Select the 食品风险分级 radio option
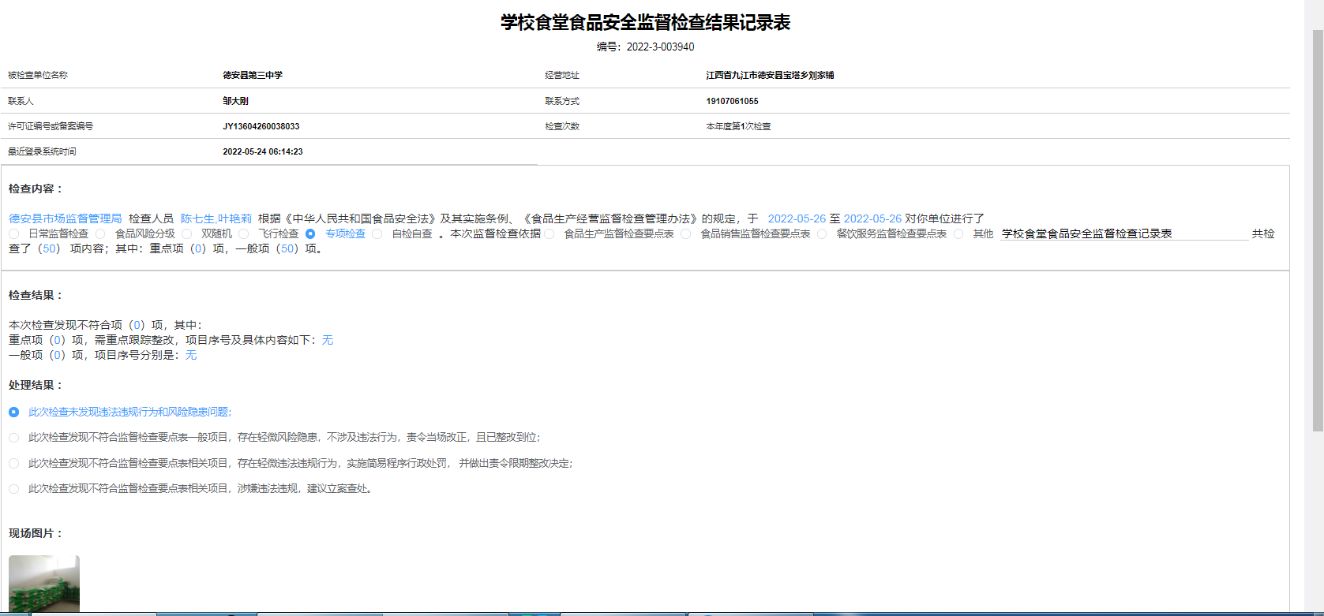 100,234
